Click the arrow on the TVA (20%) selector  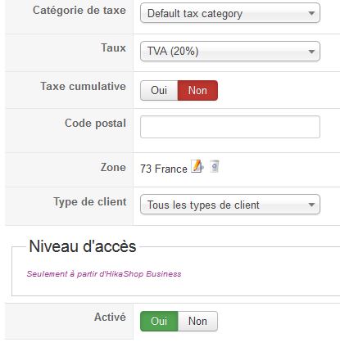pos(311,52)
